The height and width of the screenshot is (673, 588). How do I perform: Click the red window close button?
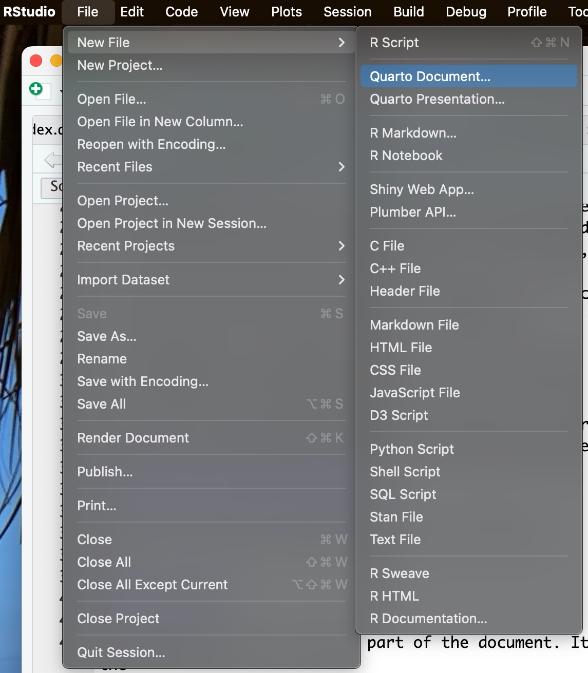(x=36, y=61)
